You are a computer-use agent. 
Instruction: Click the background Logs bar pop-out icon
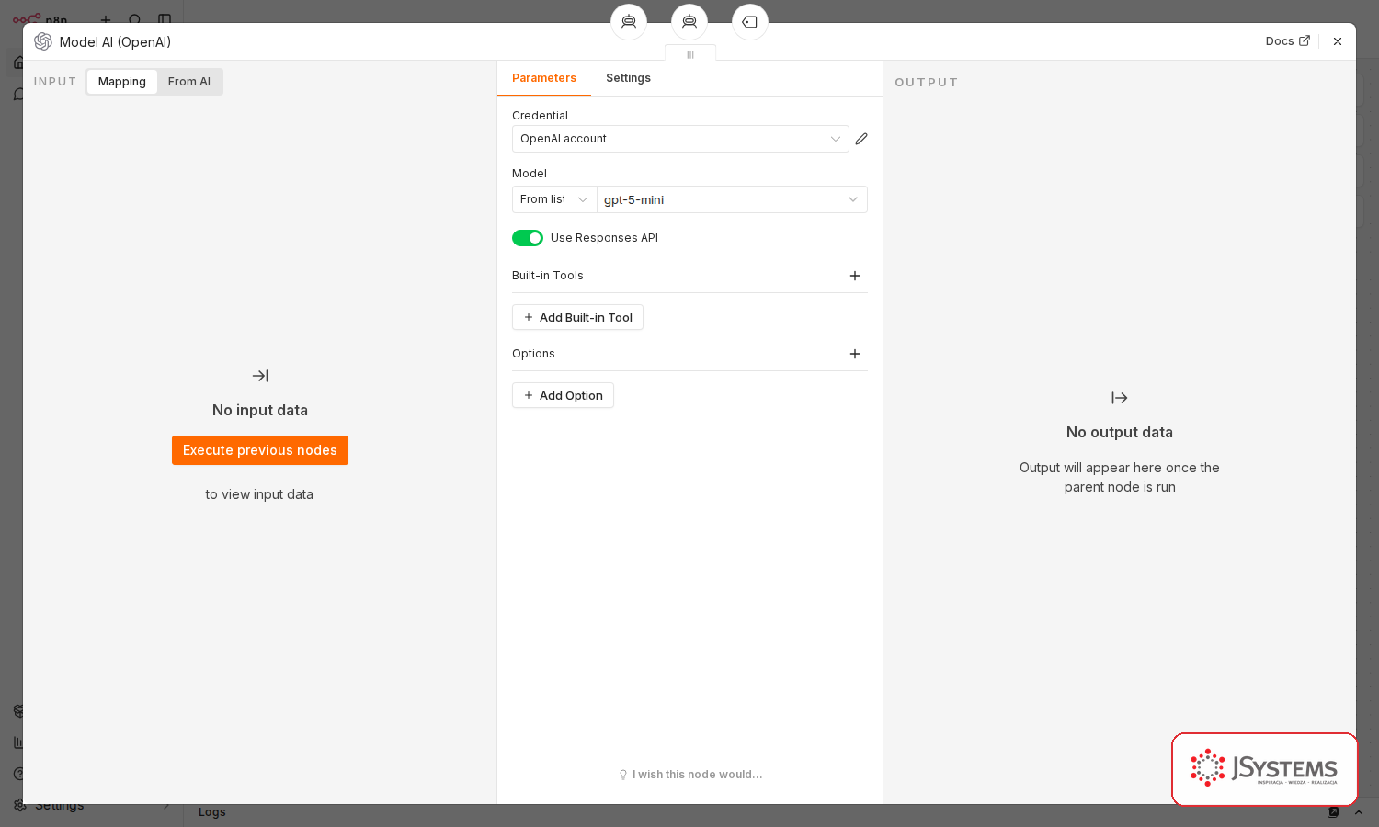pyautogui.click(x=1333, y=812)
